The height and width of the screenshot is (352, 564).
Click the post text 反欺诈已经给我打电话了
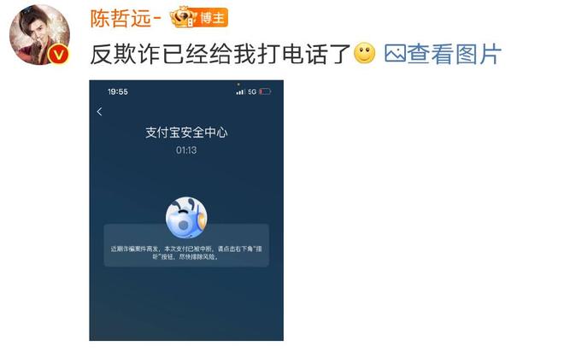click(x=220, y=54)
